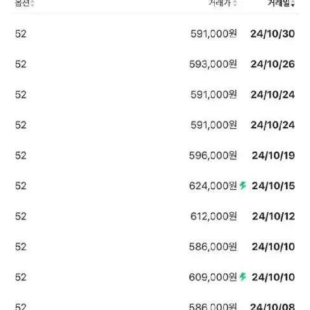Click the 24/10/19 date
Screen dimensions: 310x310
click(x=273, y=156)
